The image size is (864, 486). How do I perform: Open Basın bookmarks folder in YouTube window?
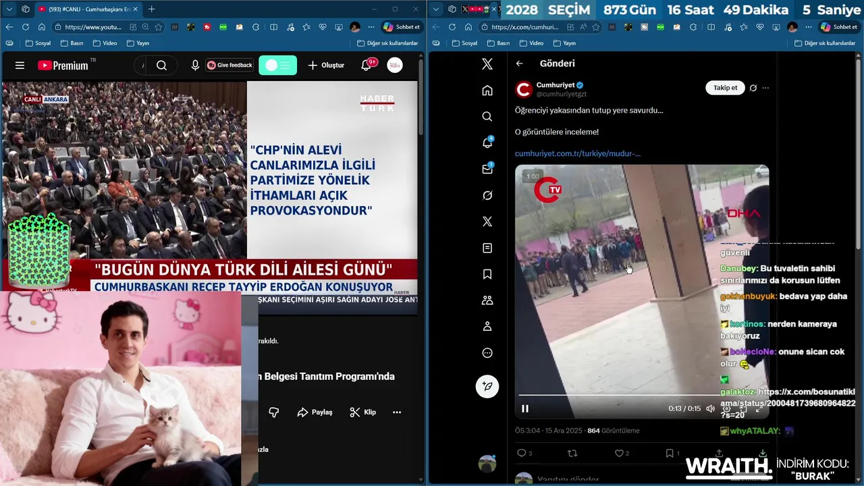click(72, 43)
